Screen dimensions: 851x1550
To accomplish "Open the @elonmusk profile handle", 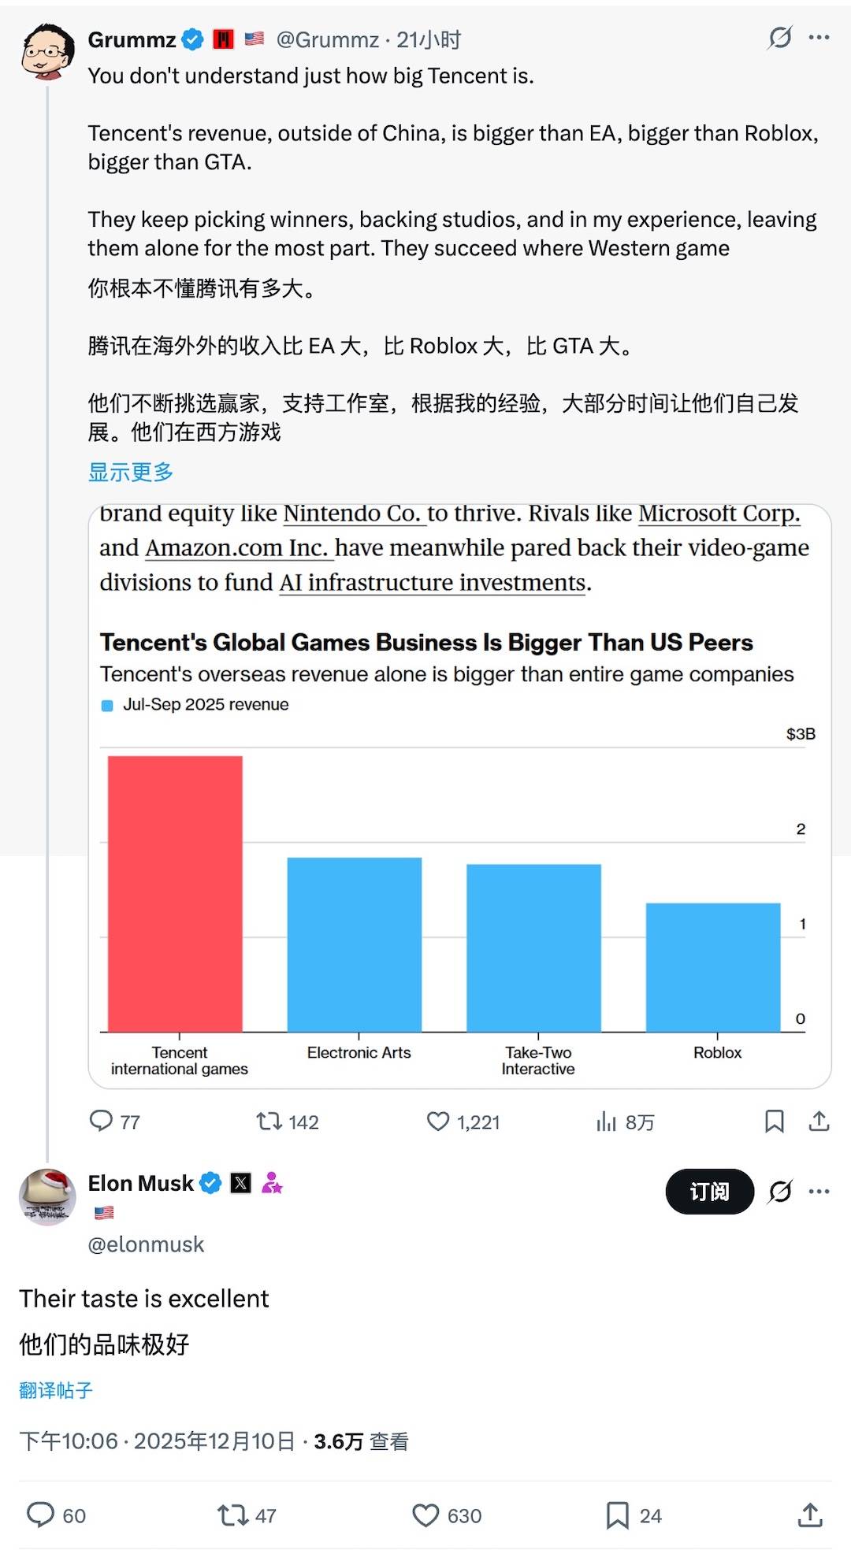I will point(146,1244).
